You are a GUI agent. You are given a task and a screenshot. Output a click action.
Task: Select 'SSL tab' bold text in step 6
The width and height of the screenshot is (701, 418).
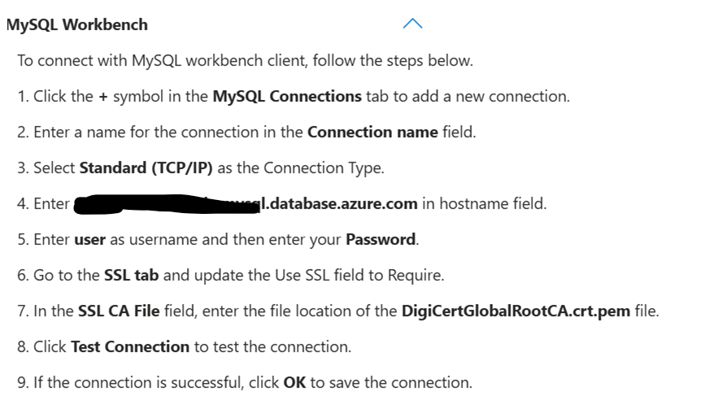point(132,275)
